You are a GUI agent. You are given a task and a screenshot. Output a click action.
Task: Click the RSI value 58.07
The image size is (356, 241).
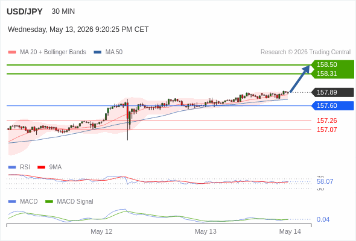325,181
